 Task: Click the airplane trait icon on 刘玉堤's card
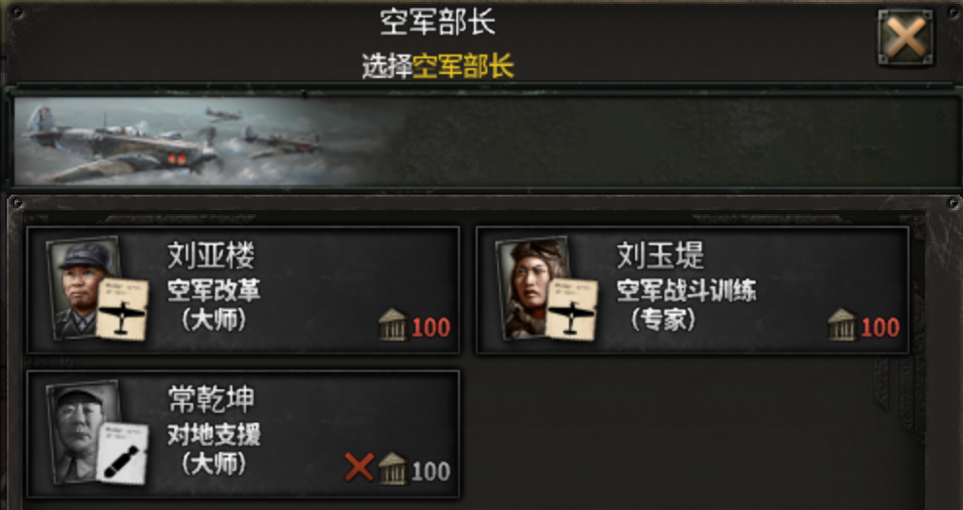click(x=572, y=310)
